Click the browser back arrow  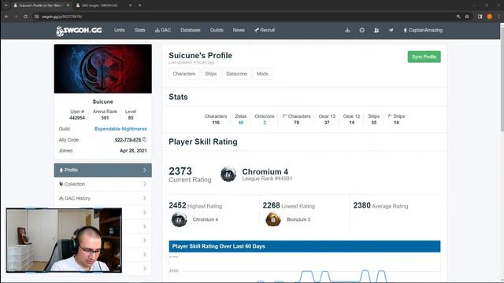pos(6,17)
